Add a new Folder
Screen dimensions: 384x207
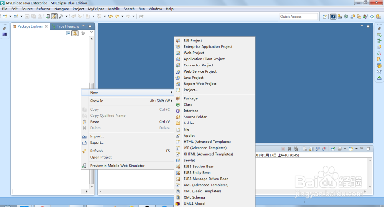click(215, 123)
